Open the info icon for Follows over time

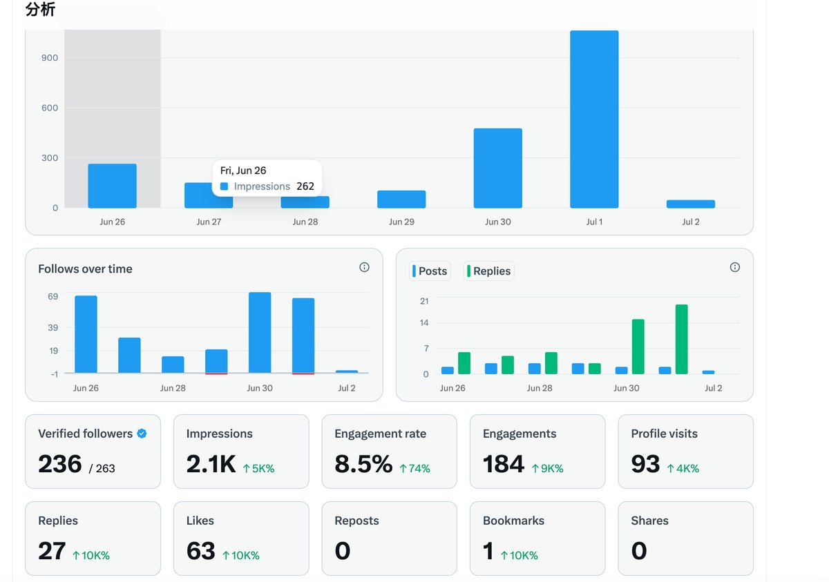pos(364,267)
